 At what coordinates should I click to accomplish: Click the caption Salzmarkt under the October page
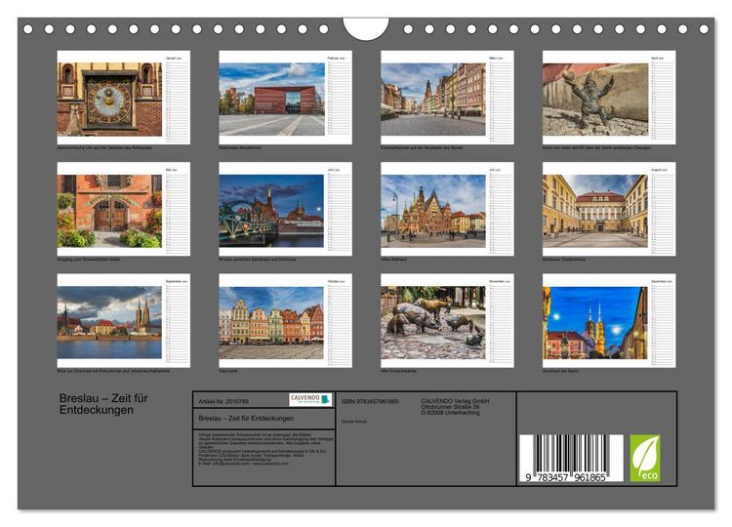pos(228,371)
